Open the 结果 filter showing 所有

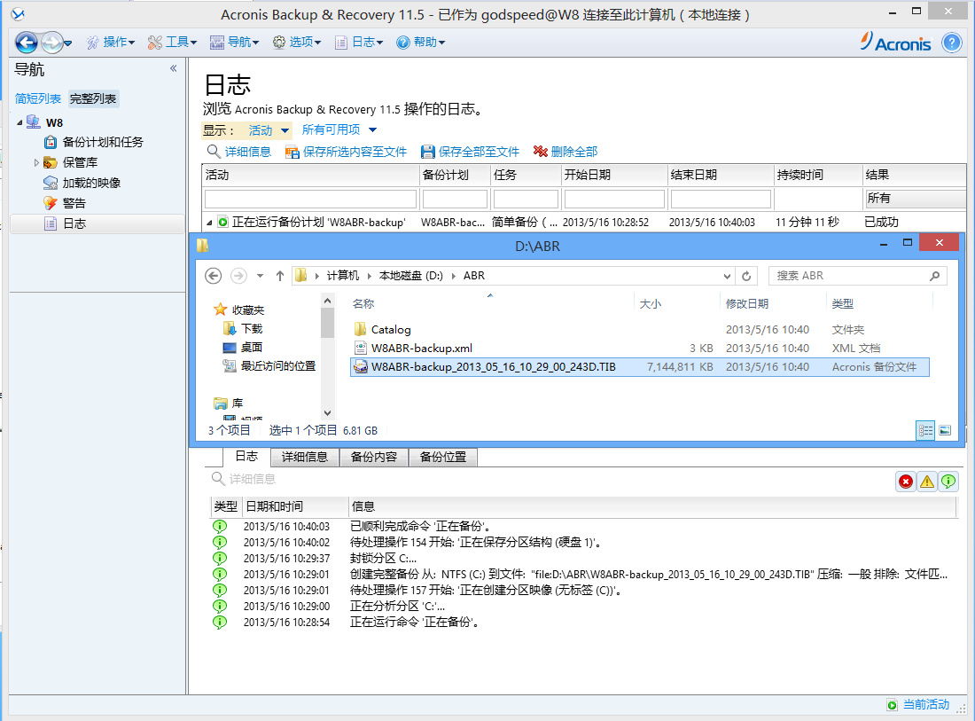coord(915,199)
